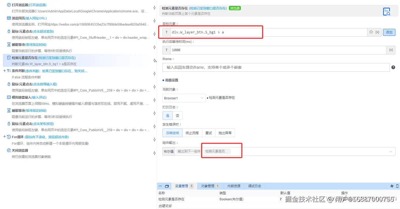This screenshot has height=209, width=400.
Task: Click the hourglass icon of the 5秒 sleep step
Action: [x=9, y=44]
